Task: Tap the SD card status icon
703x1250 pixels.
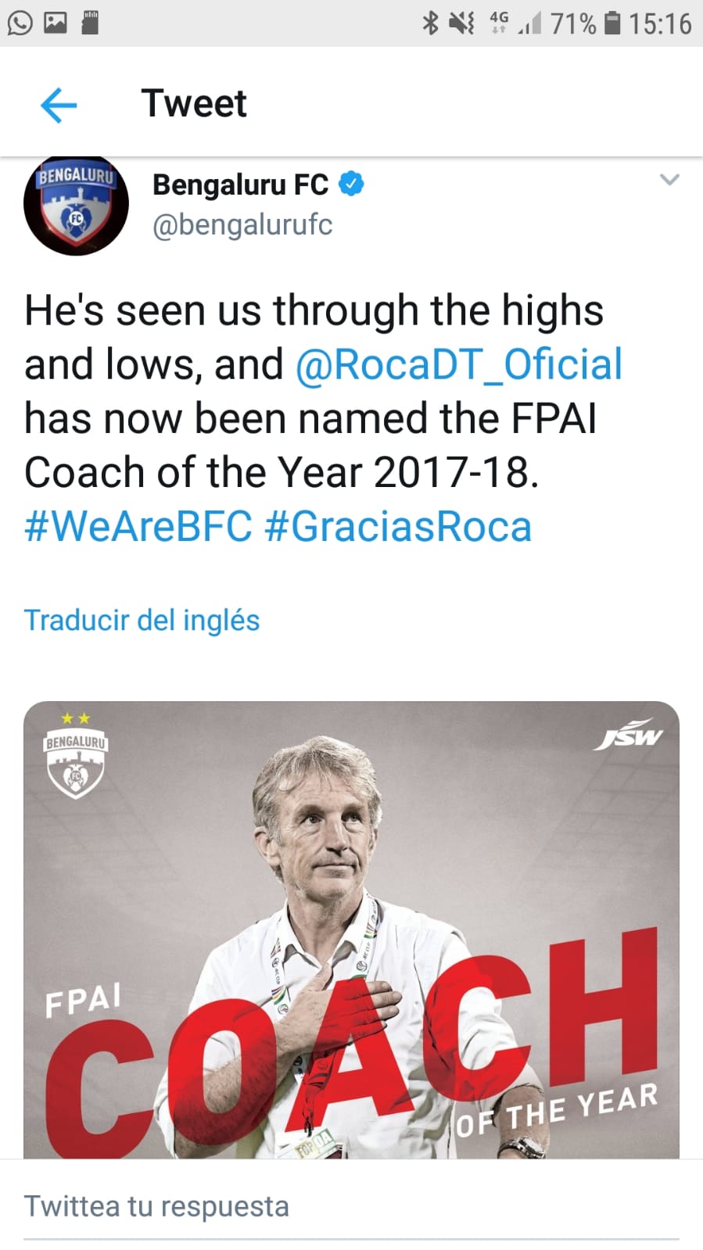Action: coord(91,23)
